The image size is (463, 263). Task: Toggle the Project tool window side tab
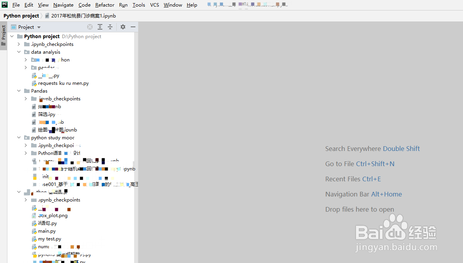click(x=4, y=35)
